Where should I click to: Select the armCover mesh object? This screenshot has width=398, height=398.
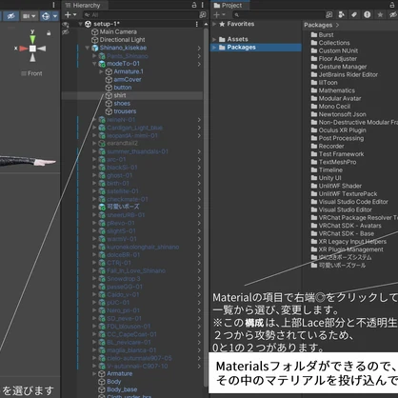[x=128, y=80]
